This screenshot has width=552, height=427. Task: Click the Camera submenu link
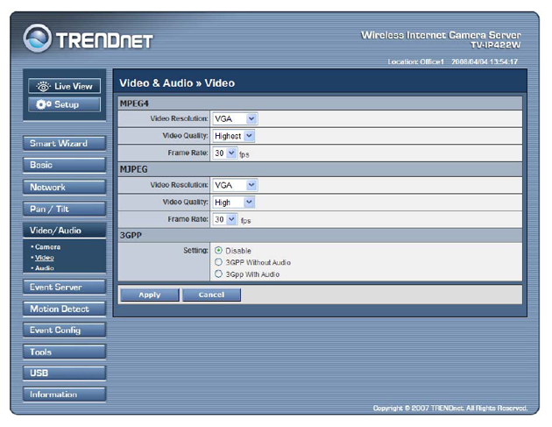(x=47, y=247)
